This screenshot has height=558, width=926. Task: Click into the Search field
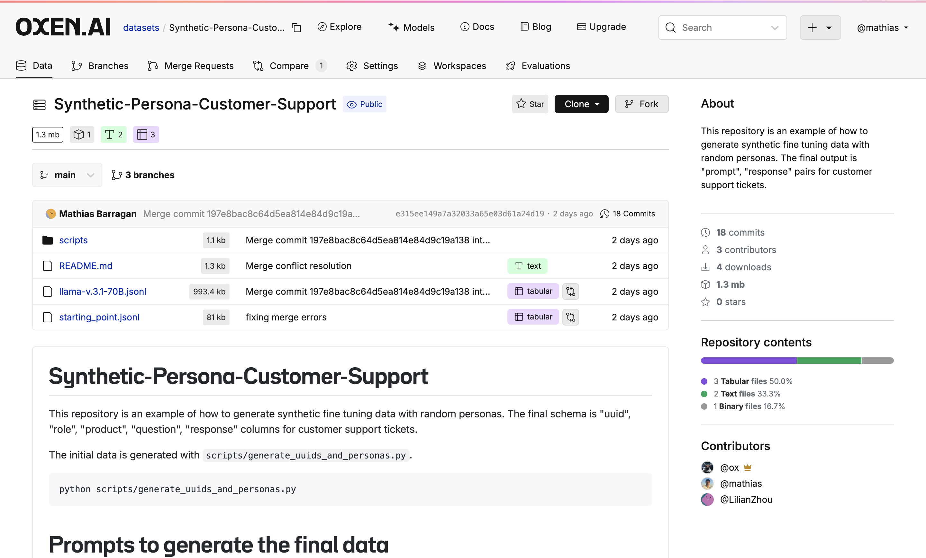click(722, 28)
